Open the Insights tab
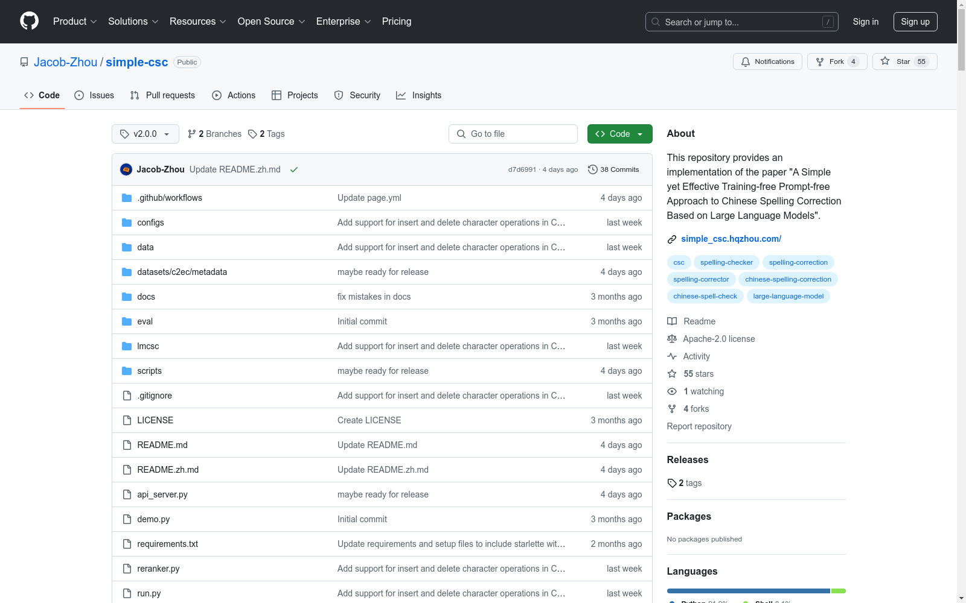 (419, 95)
